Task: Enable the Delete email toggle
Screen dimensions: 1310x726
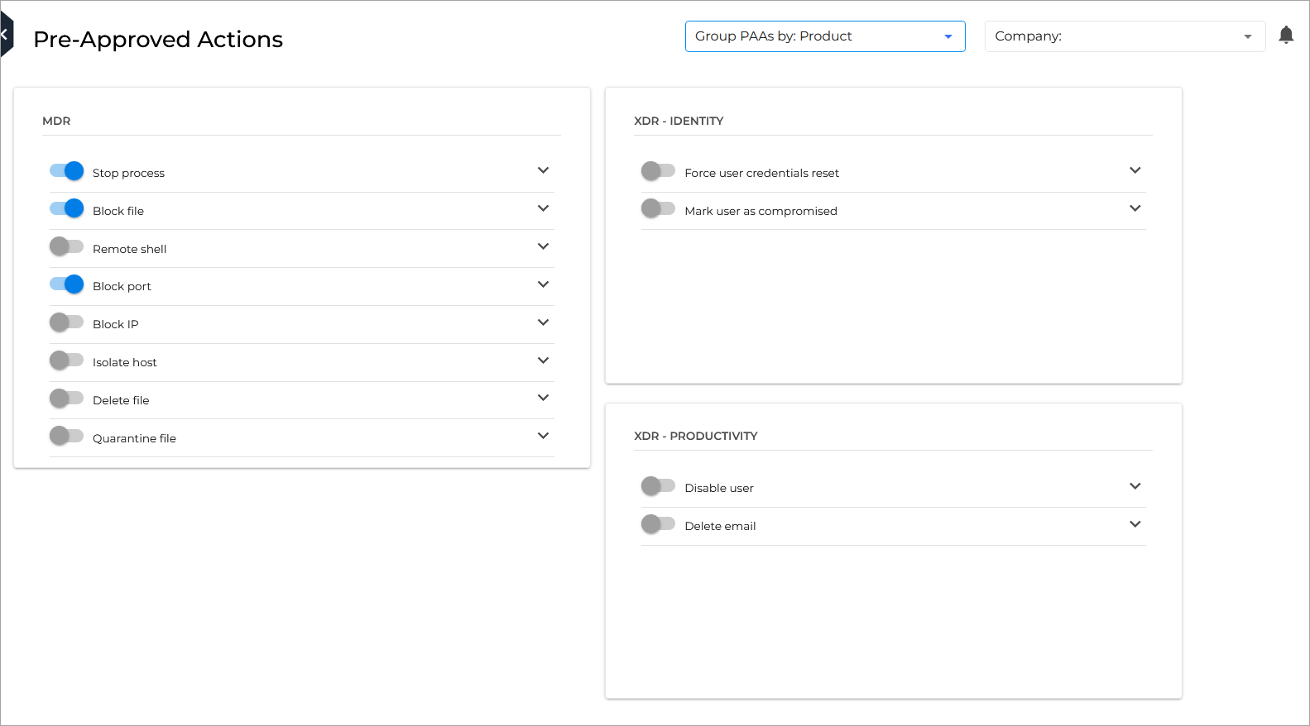Action: 658,524
